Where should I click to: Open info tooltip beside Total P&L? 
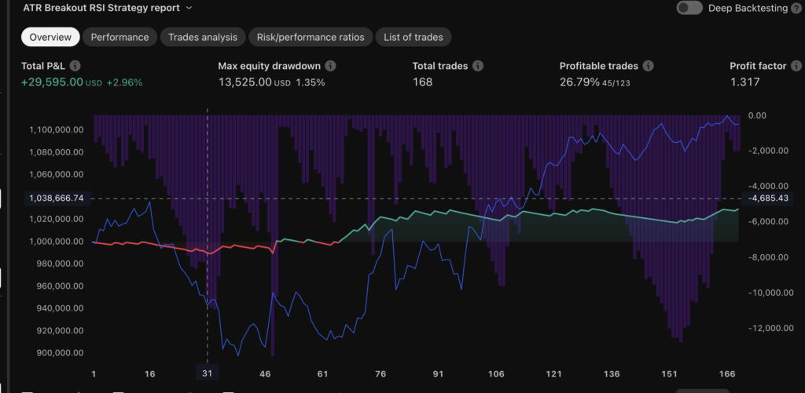[x=75, y=67]
